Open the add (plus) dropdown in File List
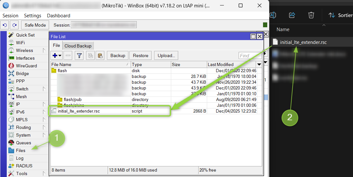Image resolution: width=353 pixels, height=177 pixels. pyautogui.click(x=57, y=55)
